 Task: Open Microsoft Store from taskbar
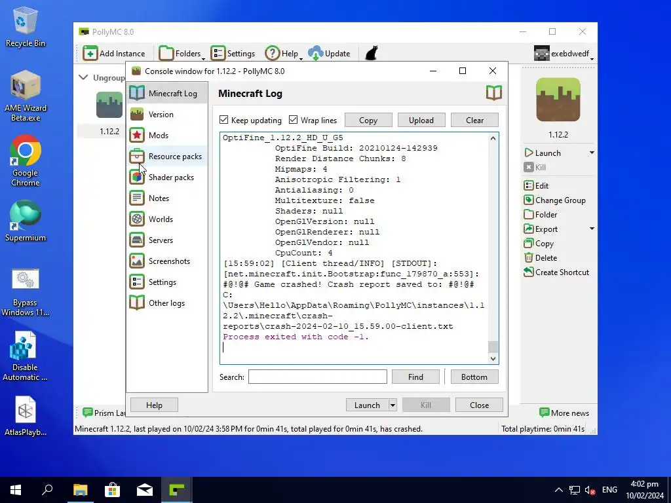click(112, 490)
